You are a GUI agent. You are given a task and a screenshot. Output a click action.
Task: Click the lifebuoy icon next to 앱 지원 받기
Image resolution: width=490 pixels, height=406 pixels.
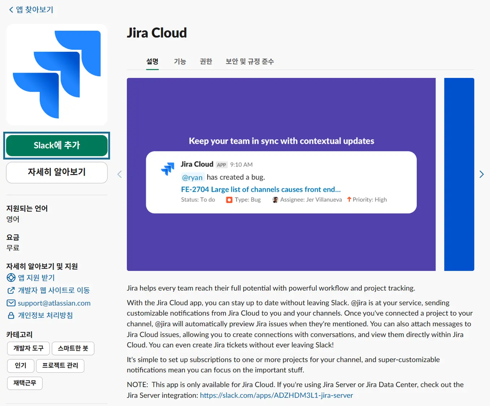(11, 278)
